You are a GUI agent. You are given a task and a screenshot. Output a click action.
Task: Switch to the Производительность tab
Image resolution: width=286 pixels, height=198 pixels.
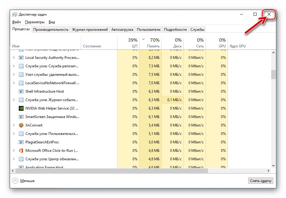51,30
